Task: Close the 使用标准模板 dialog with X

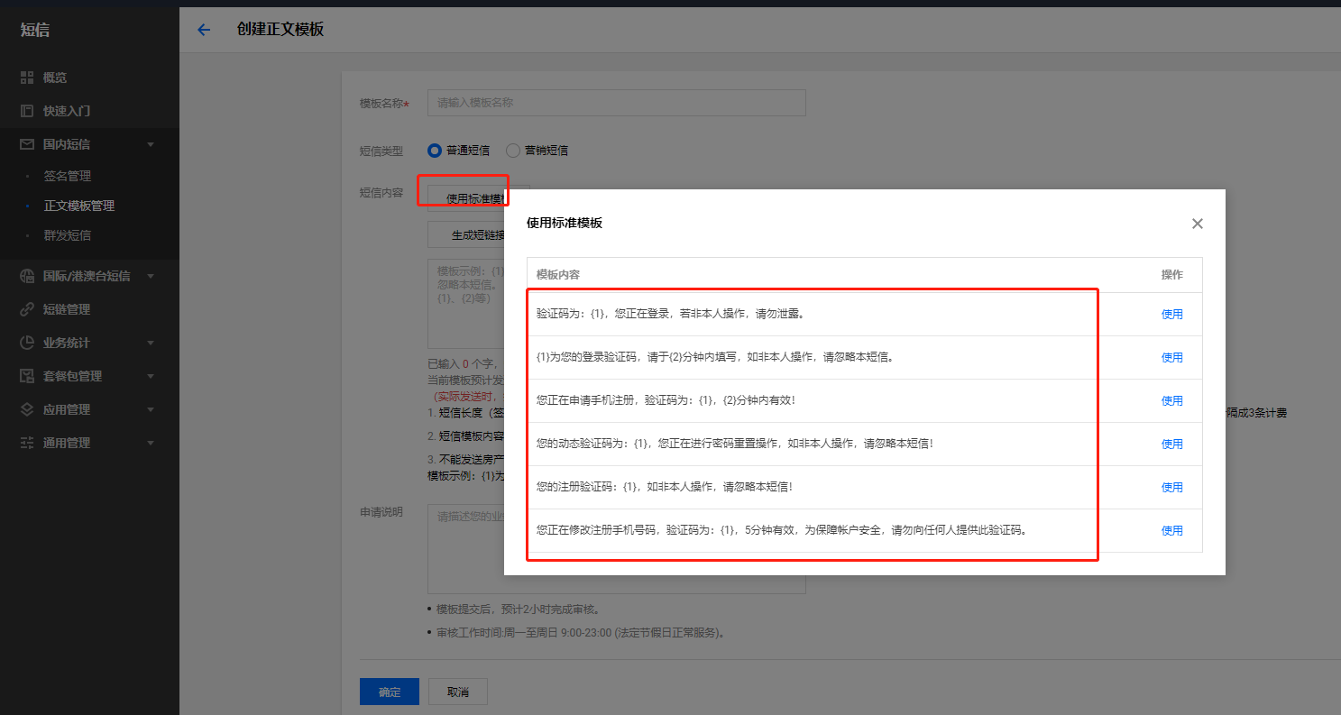Action: click(1198, 224)
